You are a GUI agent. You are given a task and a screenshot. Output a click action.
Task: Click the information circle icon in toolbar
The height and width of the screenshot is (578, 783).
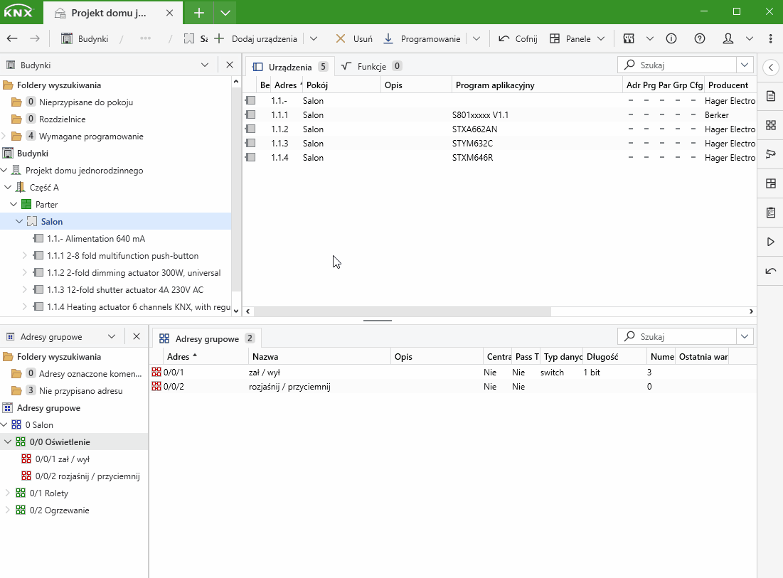click(671, 39)
